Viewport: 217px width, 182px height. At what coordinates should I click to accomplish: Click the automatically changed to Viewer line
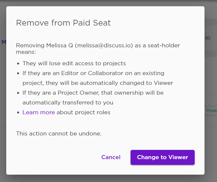[98, 83]
